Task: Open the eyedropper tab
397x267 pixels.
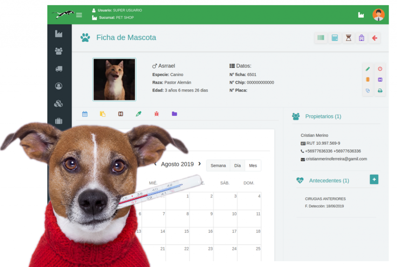Action: (x=138, y=114)
